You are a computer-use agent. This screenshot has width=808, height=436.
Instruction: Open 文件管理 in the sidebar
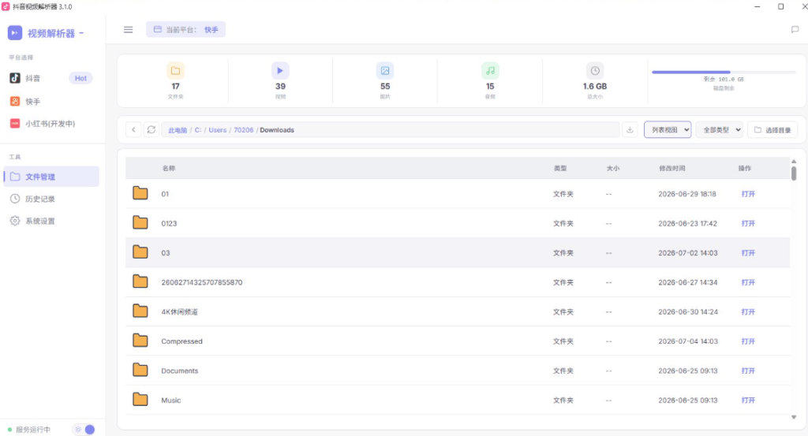coord(51,177)
